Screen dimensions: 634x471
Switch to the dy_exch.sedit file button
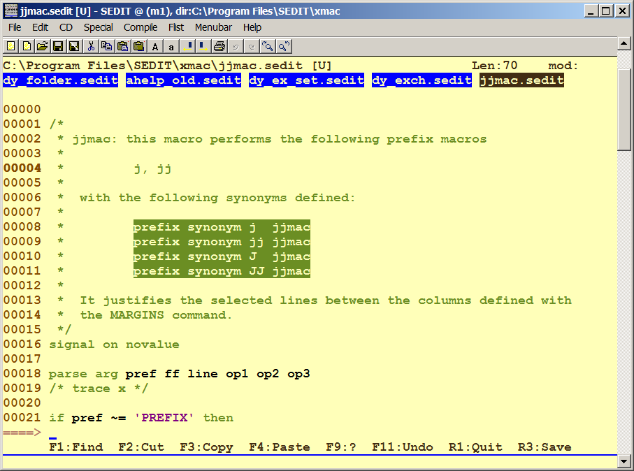(422, 80)
